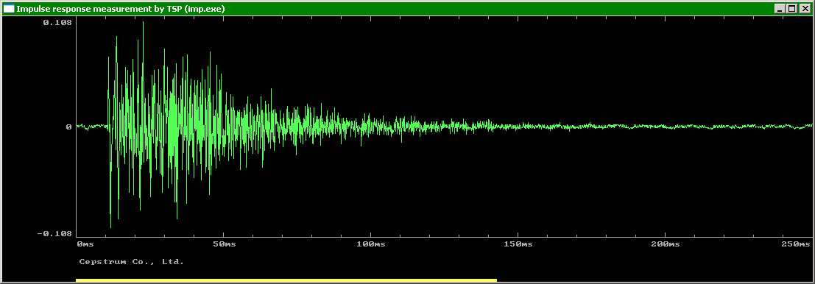This screenshot has width=815, height=284.
Task: Click the 200ms time axis label
Action: point(666,244)
